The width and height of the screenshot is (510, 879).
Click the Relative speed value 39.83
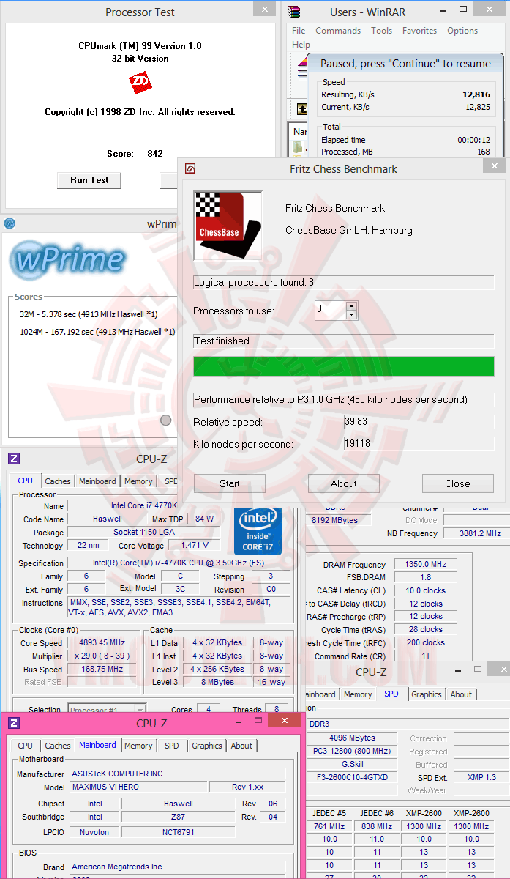coord(419,422)
